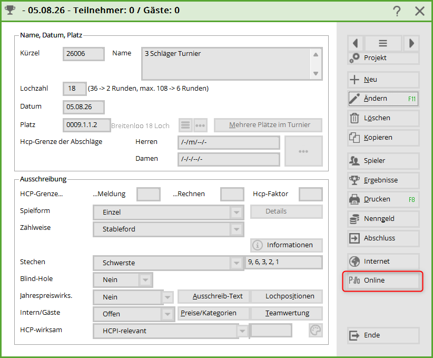Click empty field beside HCP-wirksam
The image size is (433, 358).
[x=271, y=331]
